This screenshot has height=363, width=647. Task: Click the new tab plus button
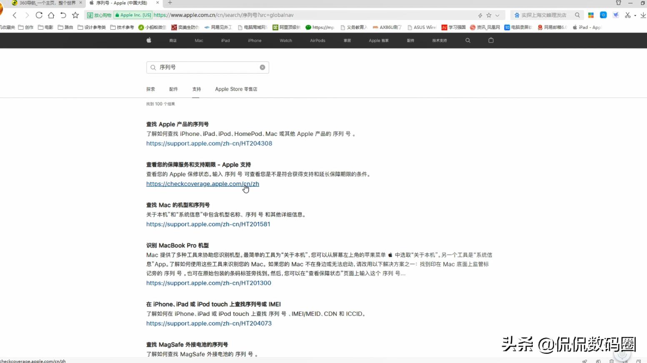[x=170, y=3]
